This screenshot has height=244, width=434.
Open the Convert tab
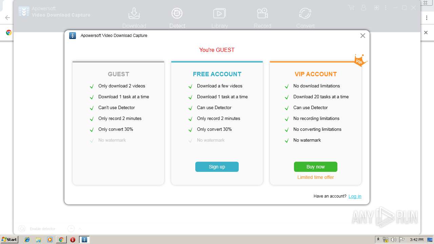tap(305, 18)
